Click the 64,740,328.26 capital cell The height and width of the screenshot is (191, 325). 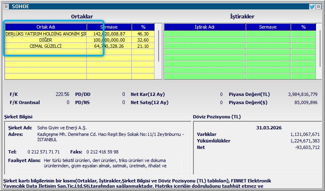pyautogui.click(x=109, y=46)
